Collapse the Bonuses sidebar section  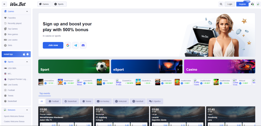pos(27,110)
